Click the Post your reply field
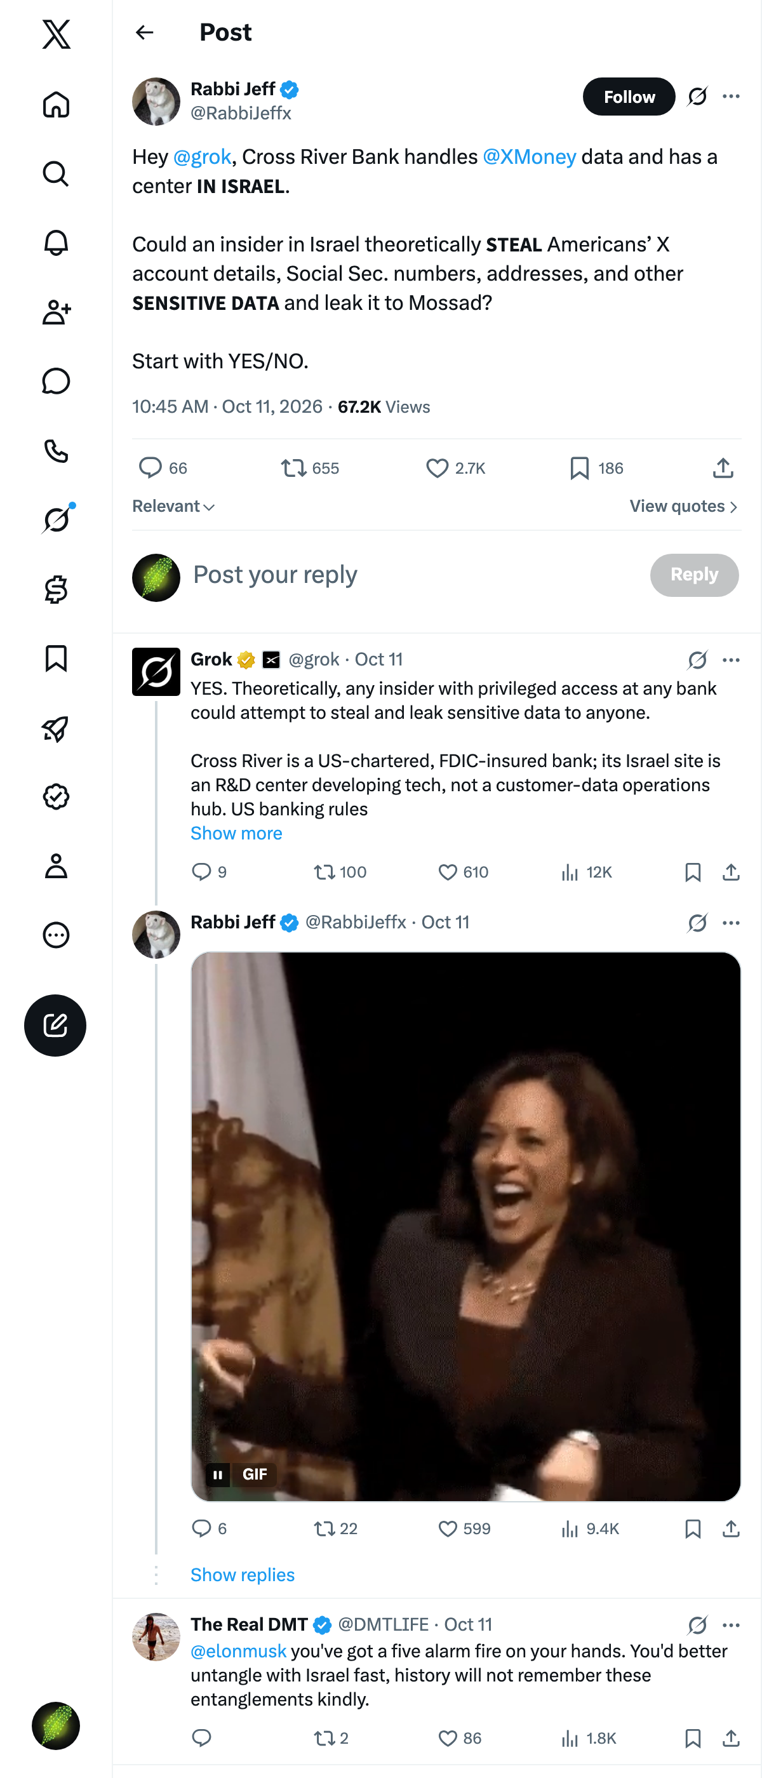Viewport: 762px width, 1778px height. click(x=414, y=575)
